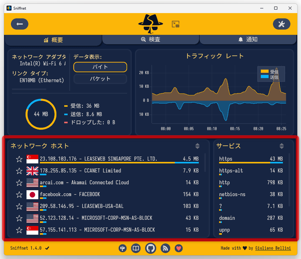301x259 pixels.
Task: Open Giuliano Bellini author link
Action: click(x=273, y=248)
